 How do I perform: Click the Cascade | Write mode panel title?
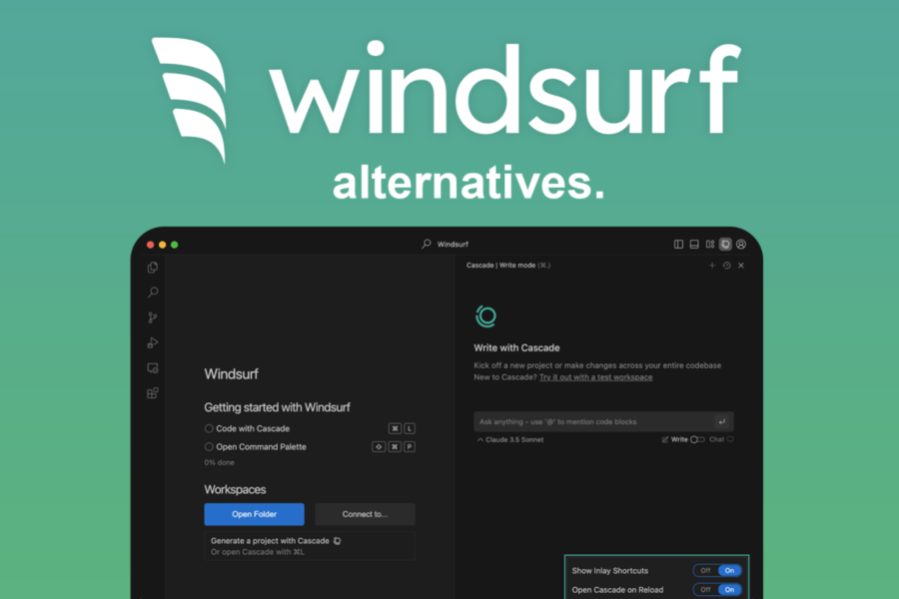(x=508, y=266)
